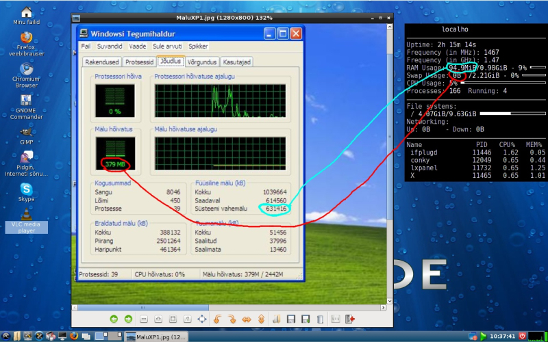548x342 pixels.
Task: Go to previous image in viewer toolbar
Action: [x=114, y=319]
